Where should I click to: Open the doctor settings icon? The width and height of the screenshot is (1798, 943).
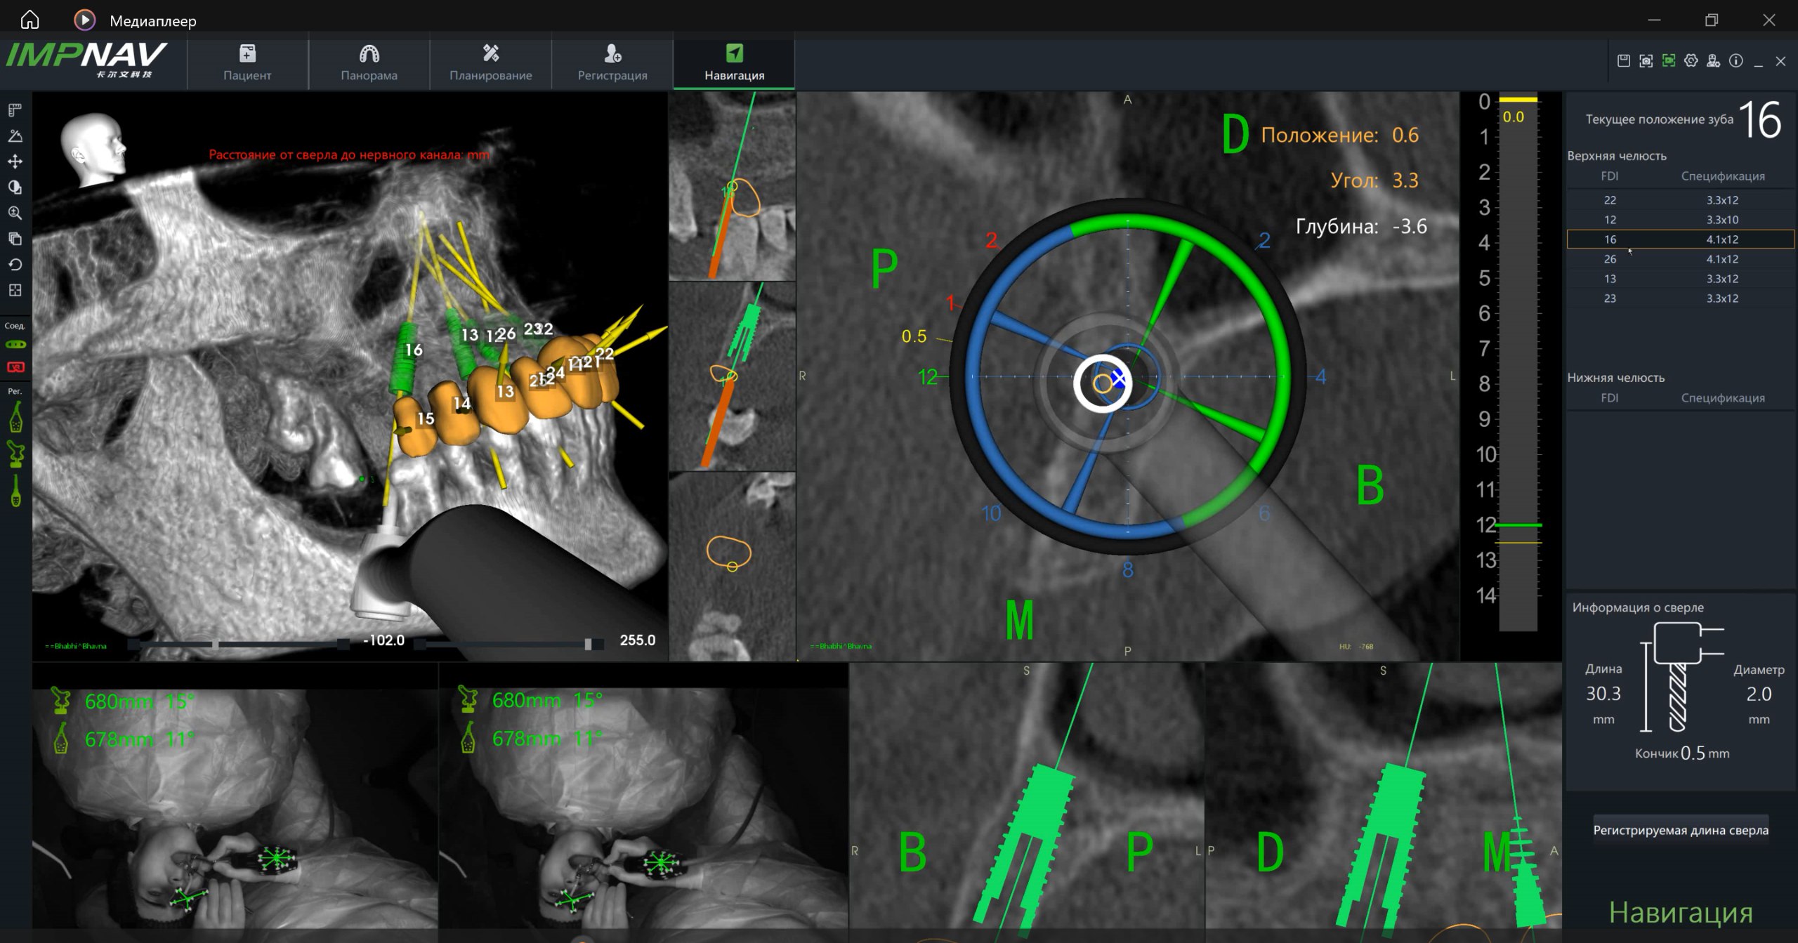point(1713,61)
